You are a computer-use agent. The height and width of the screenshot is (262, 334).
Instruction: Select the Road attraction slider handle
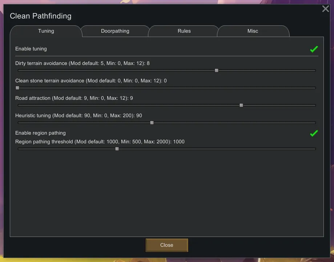point(241,105)
